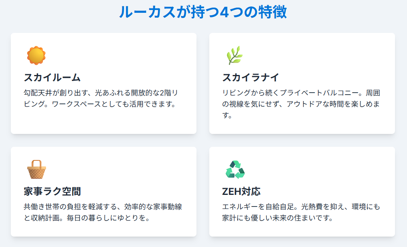Click the green recycling arrows icon
Image resolution: width=407 pixels, height=247 pixels.
(235, 169)
